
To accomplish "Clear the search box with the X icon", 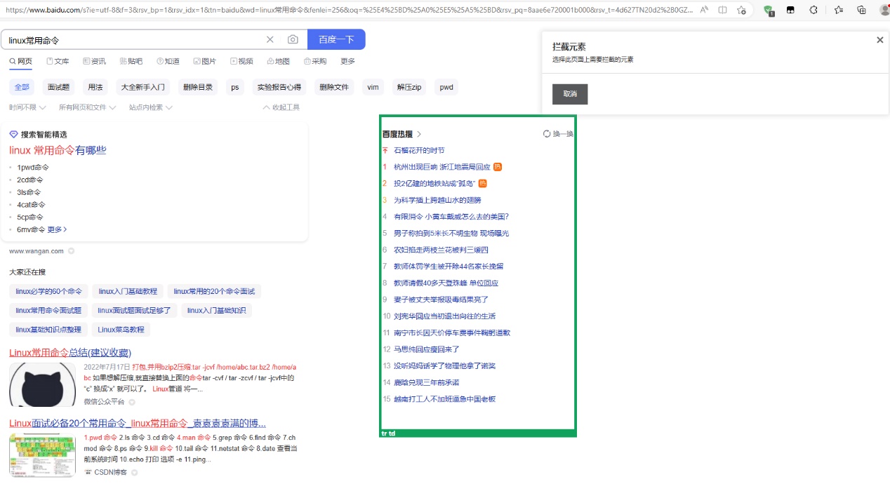I will 270,40.
